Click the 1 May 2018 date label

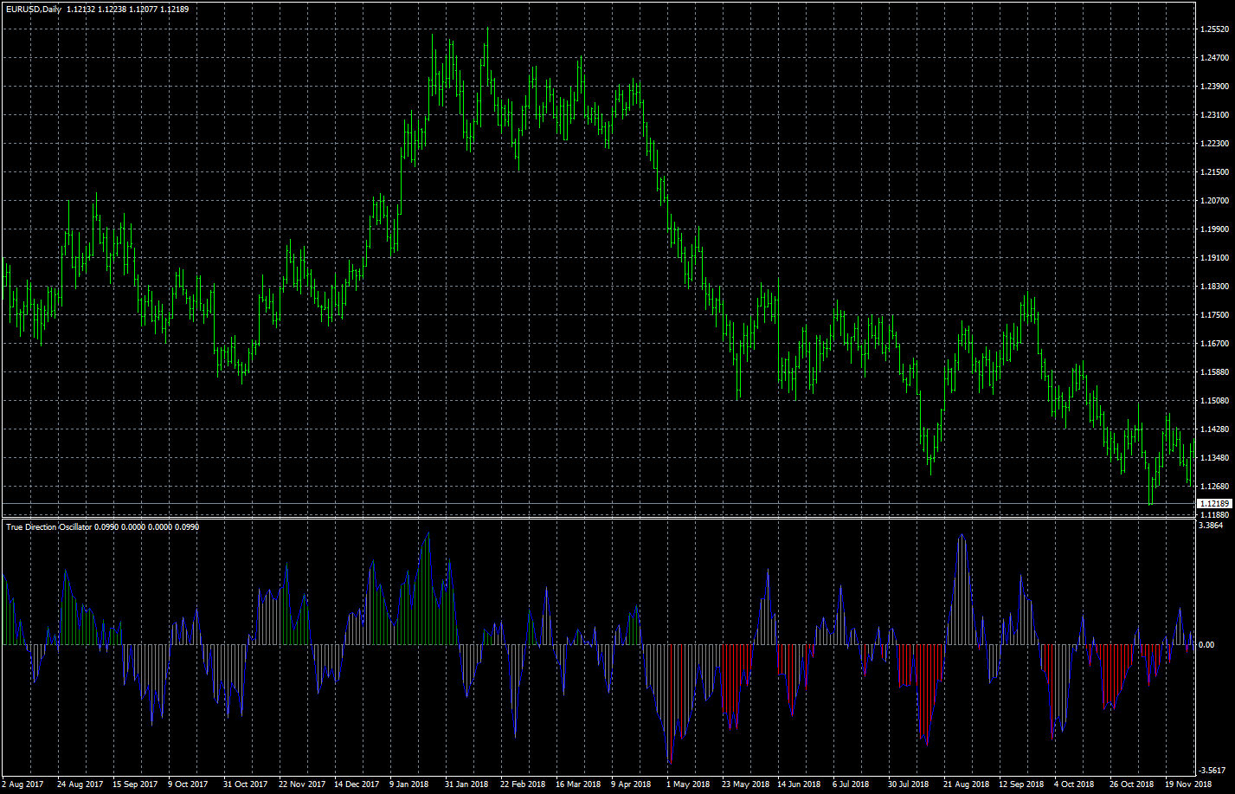pos(688,784)
